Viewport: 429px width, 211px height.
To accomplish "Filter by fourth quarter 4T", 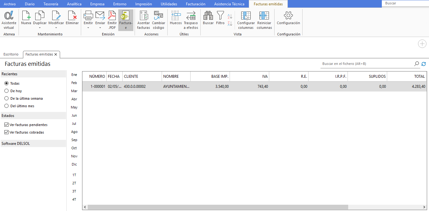I will click(74, 199).
